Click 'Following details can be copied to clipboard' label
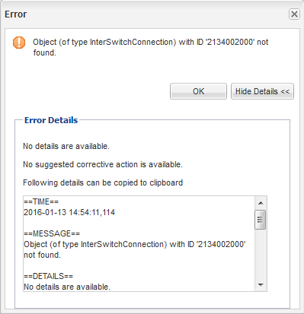The height and width of the screenshot is (314, 304). pyautogui.click(x=103, y=182)
